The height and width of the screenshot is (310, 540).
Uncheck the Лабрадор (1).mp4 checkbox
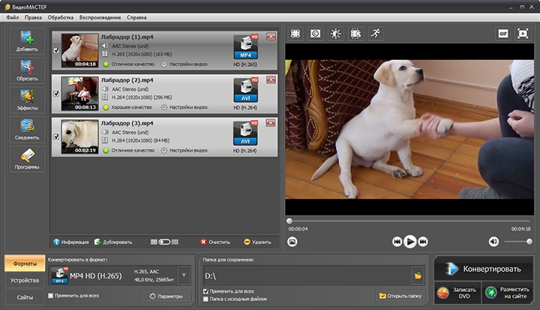tap(56, 50)
